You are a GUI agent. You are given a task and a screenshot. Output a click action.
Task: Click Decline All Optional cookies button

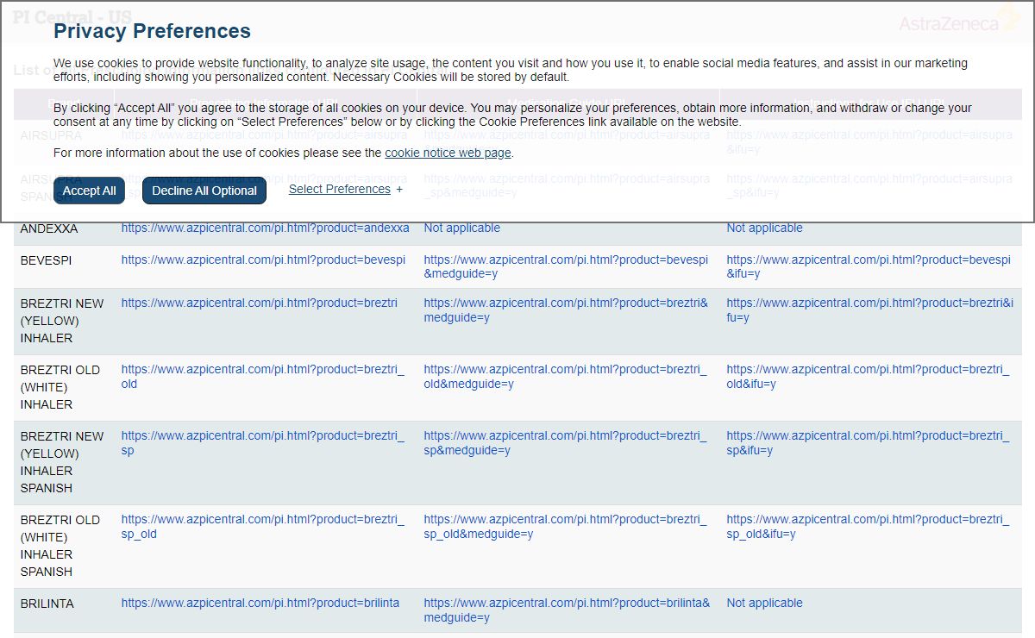(204, 191)
